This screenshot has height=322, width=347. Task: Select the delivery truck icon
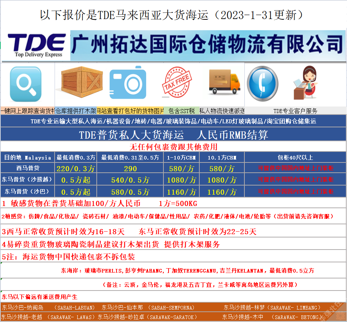pos(224,82)
